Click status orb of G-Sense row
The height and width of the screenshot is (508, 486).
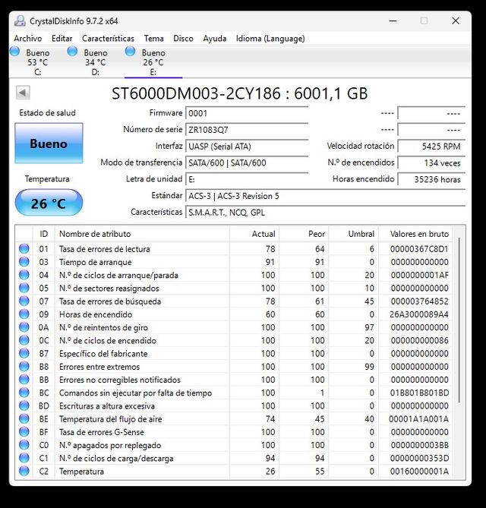point(24,431)
